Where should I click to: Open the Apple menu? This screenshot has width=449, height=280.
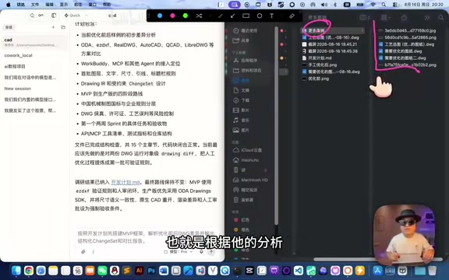[8, 5]
